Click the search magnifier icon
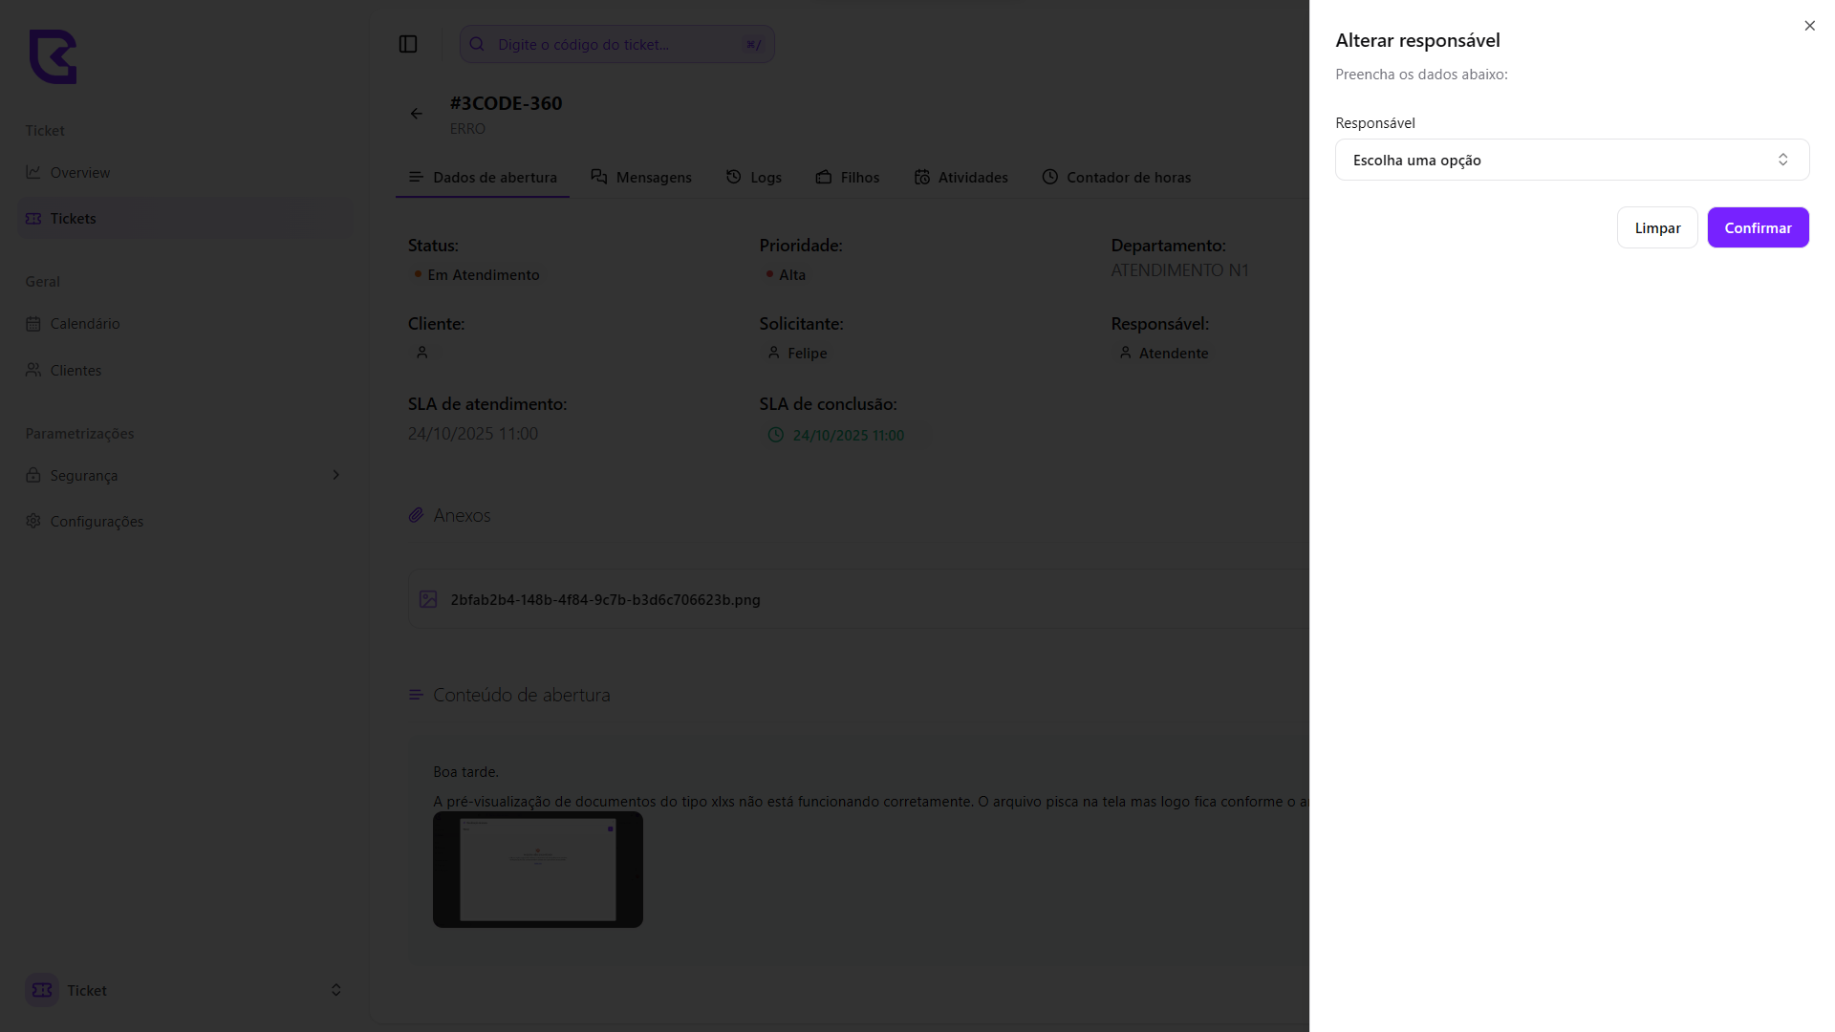Viewport: 1835px width, 1032px height. tap(477, 44)
